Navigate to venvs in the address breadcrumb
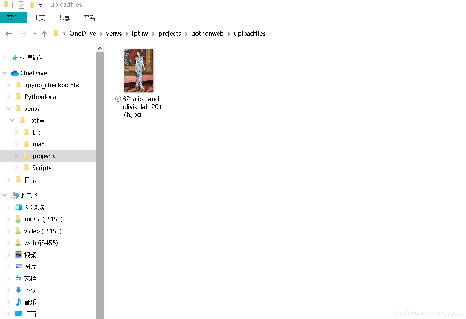This screenshot has width=466, height=319. click(114, 33)
